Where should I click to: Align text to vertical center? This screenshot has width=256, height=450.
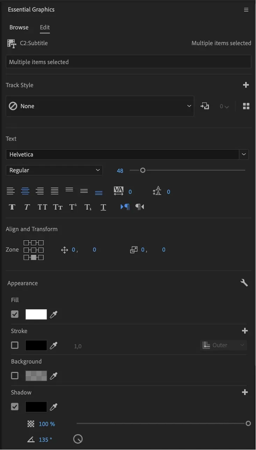[84, 191]
